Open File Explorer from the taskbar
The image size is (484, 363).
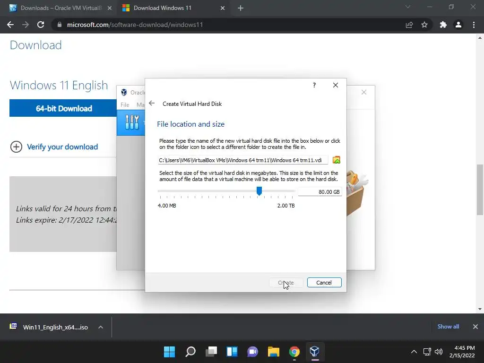pos(274,351)
